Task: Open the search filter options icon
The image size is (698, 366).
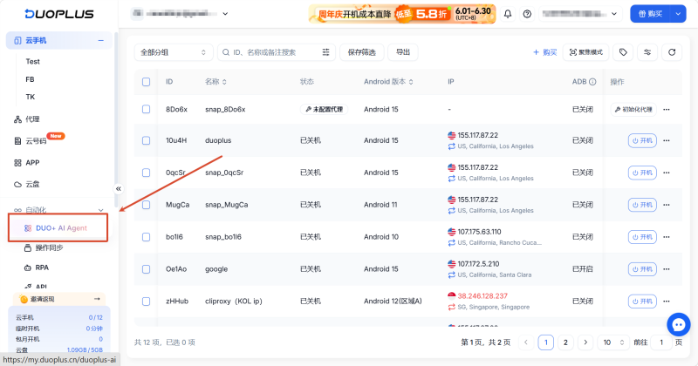Action: (x=325, y=52)
